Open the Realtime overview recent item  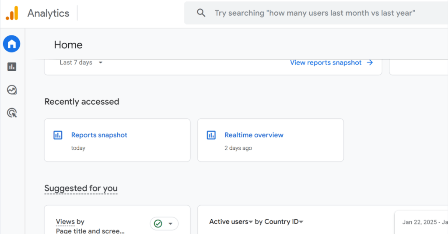tap(254, 135)
